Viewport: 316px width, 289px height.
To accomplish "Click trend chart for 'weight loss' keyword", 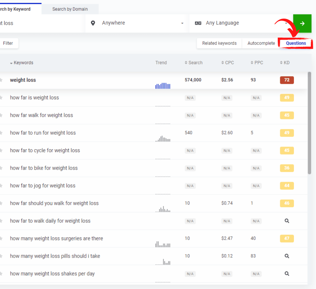I will tap(163, 86).
